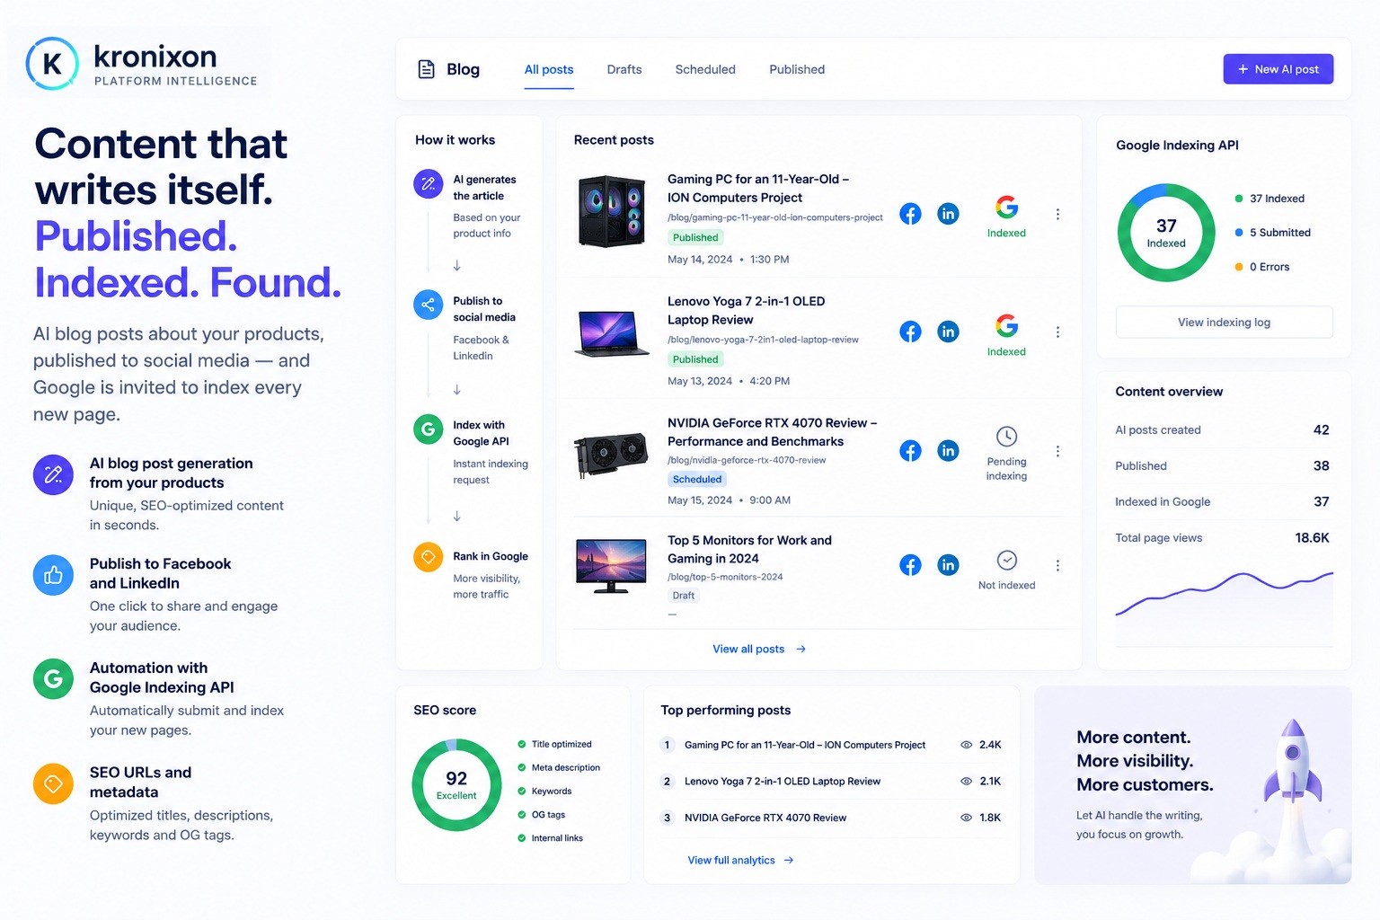Click Google Indexed icon for Lenovo Yoga post
This screenshot has height=920, width=1380.
tap(1006, 325)
